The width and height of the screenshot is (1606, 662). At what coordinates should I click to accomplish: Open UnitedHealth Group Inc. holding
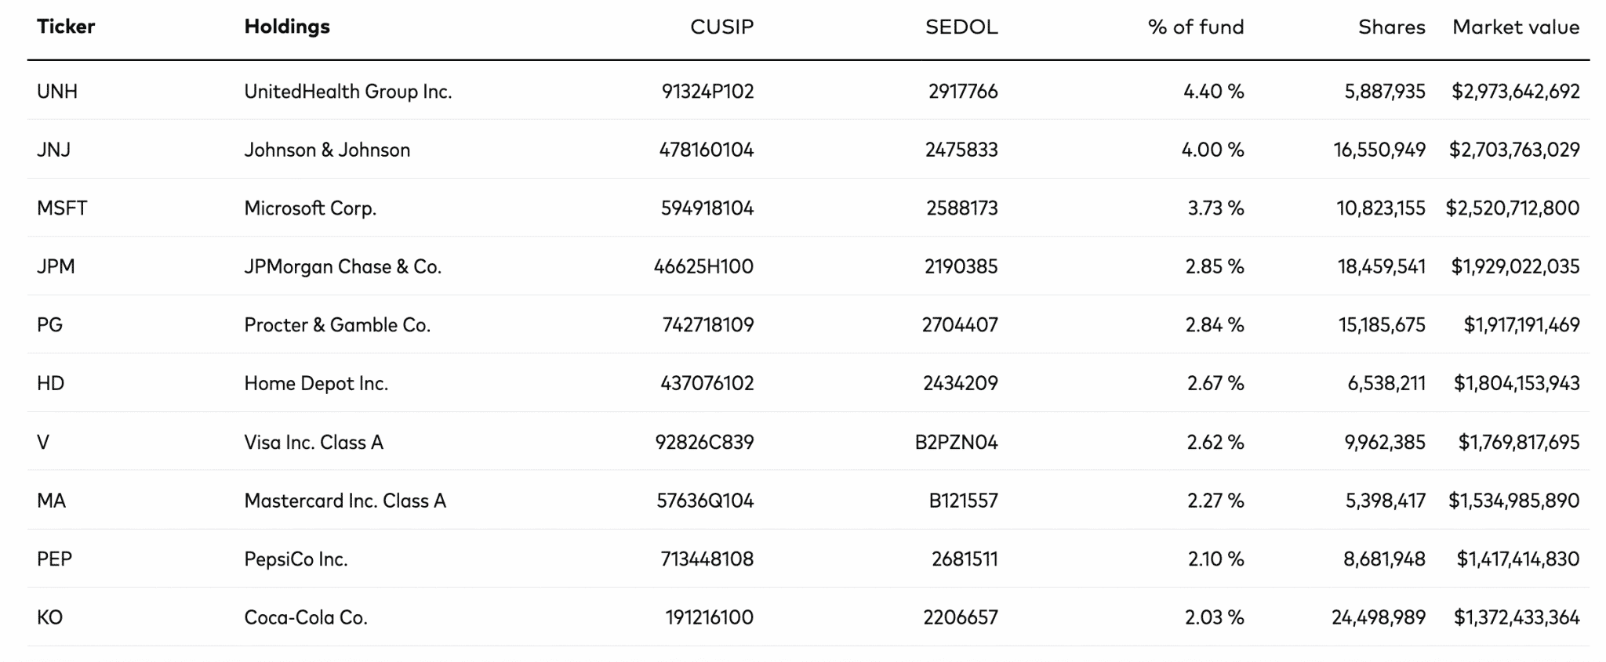click(x=348, y=92)
